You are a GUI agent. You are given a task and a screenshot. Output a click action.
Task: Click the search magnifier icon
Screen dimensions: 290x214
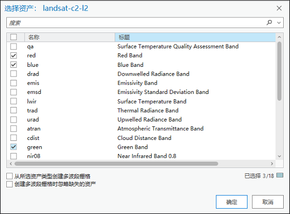(269, 22)
